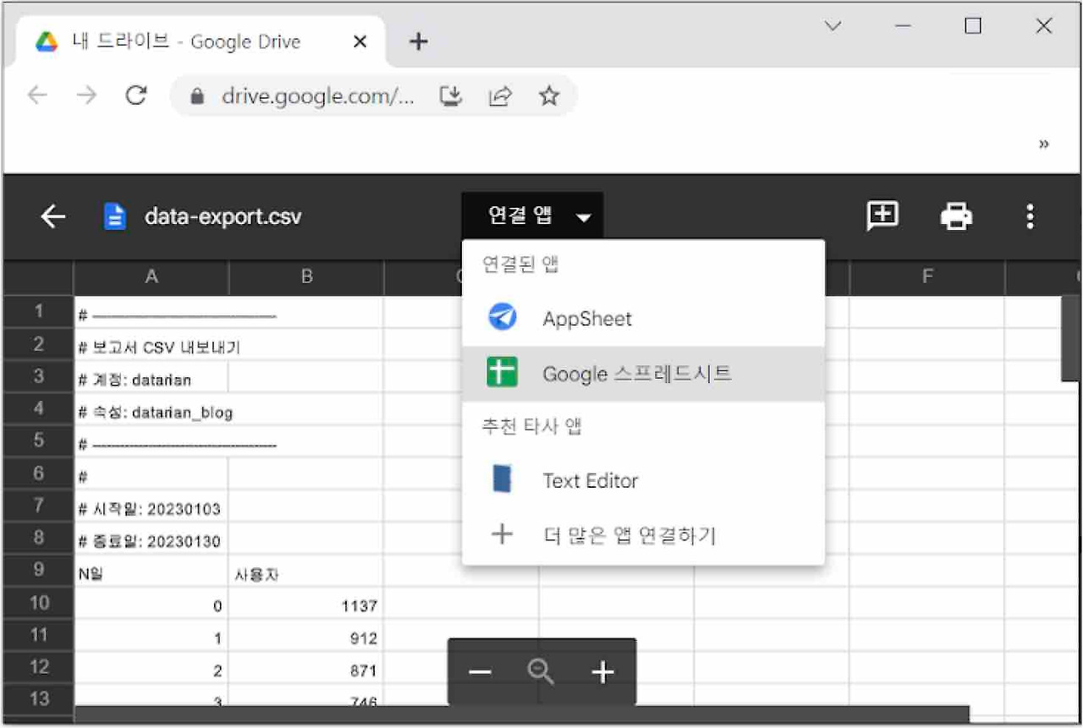Click the vertical scrollbar thumb of the preview
The height and width of the screenshot is (728, 1083).
tap(1070, 338)
